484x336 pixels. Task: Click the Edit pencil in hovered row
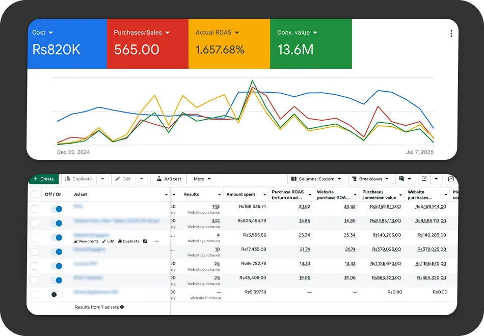point(104,241)
